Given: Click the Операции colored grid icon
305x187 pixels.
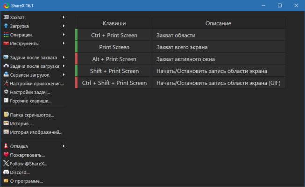Looking at the screenshot, I should tap(6, 35).
